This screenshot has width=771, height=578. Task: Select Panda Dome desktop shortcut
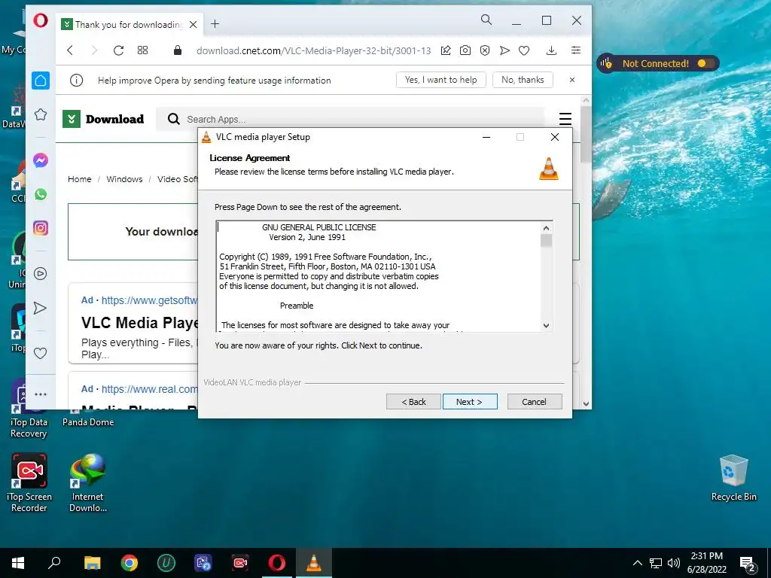tap(88, 421)
